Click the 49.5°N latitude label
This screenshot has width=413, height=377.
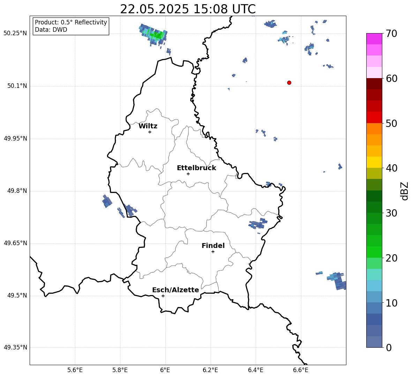pyautogui.click(x=17, y=295)
